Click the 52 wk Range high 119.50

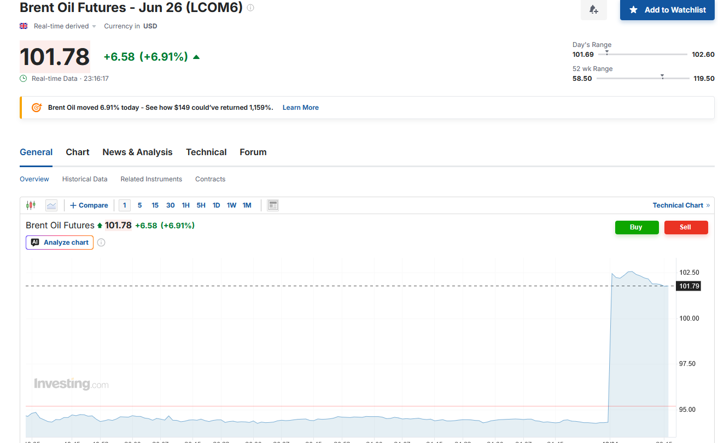click(704, 79)
